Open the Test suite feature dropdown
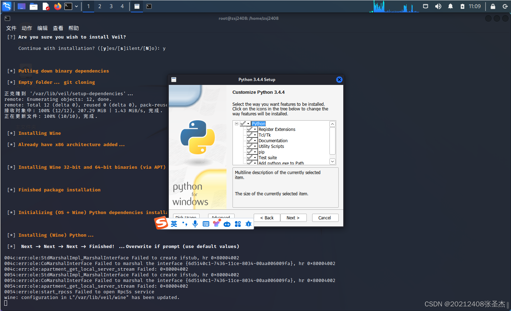This screenshot has width=511, height=311. tap(252, 158)
